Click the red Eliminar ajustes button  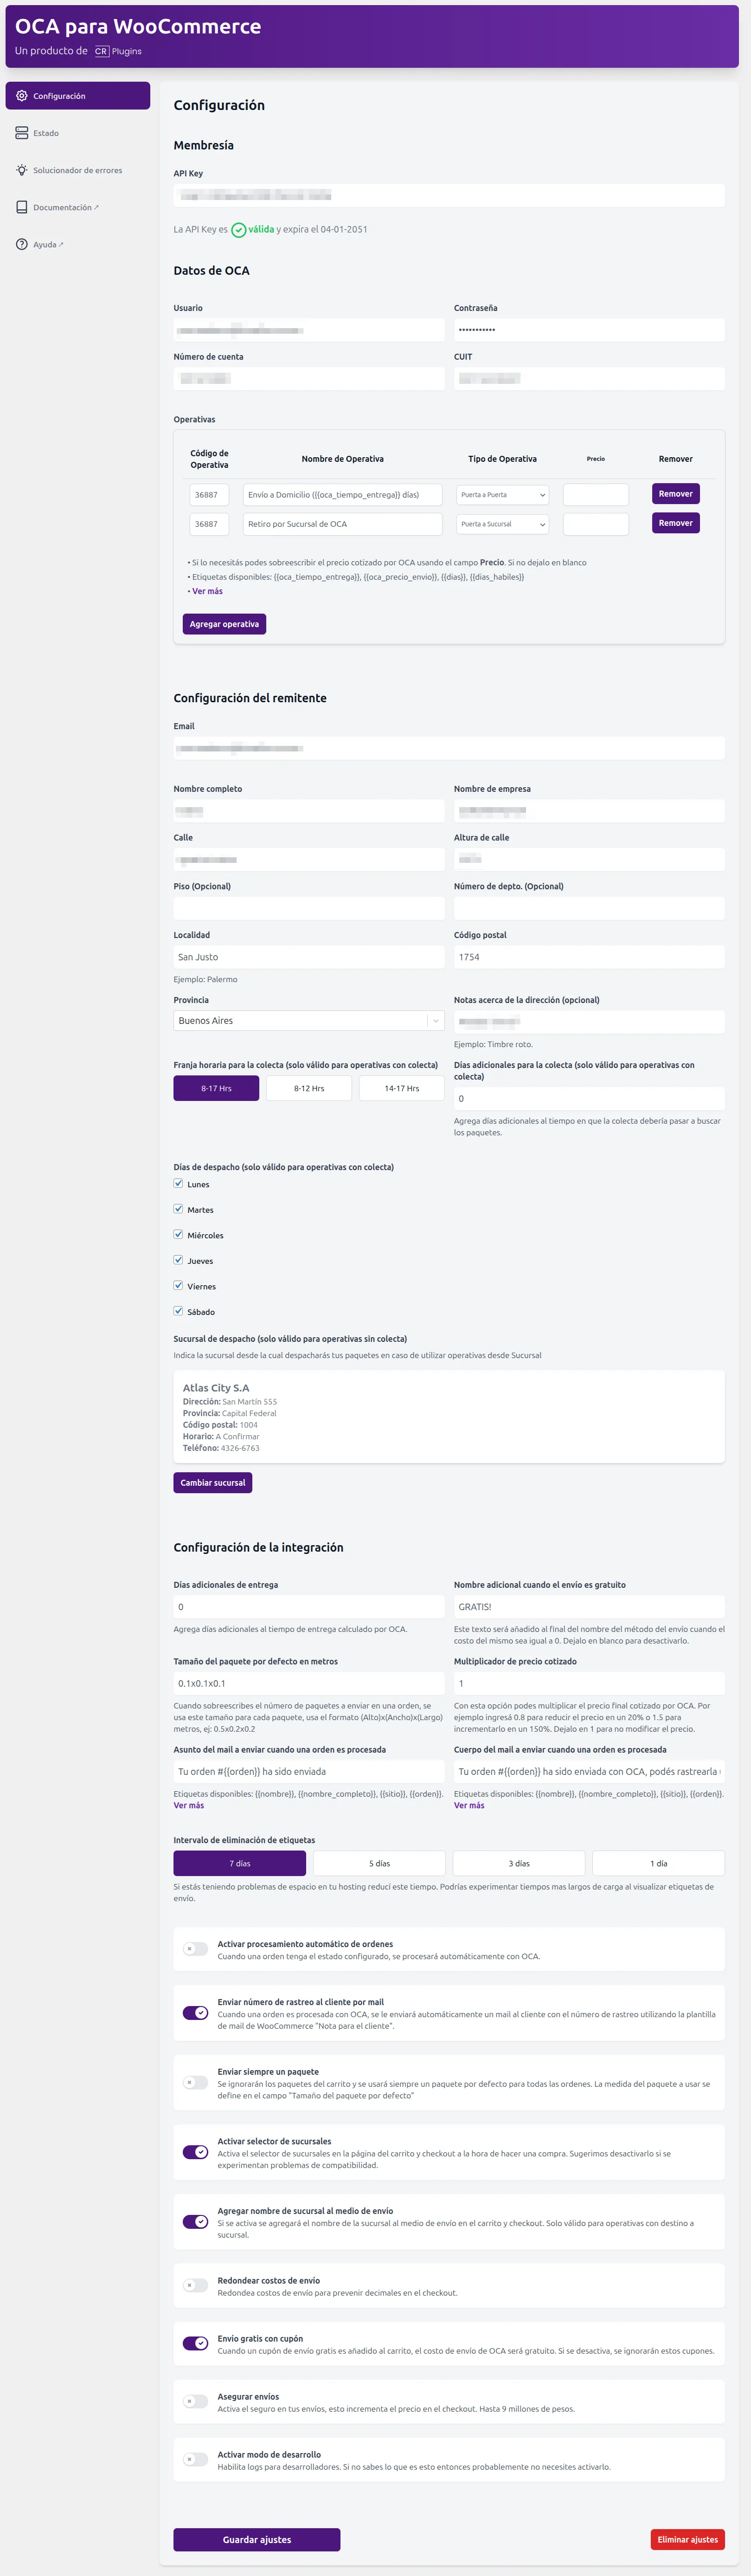coord(687,2539)
